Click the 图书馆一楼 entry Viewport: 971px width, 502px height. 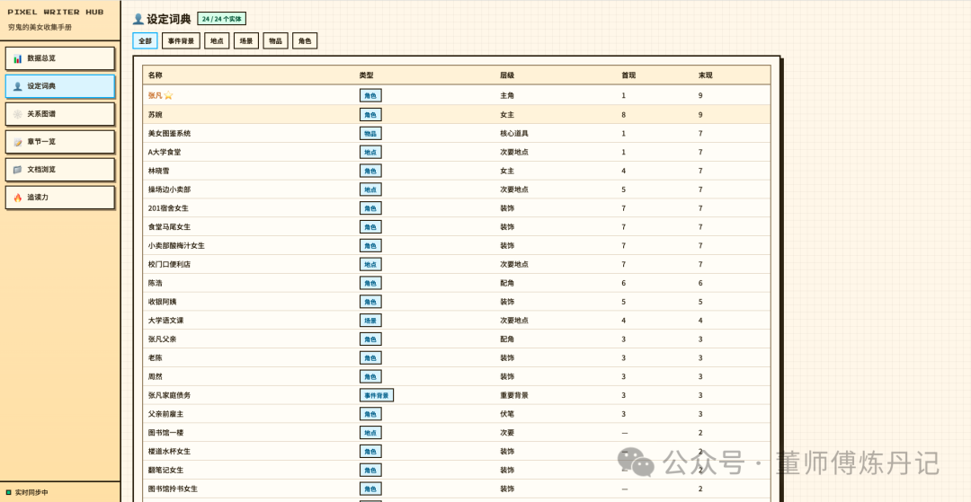(457, 433)
